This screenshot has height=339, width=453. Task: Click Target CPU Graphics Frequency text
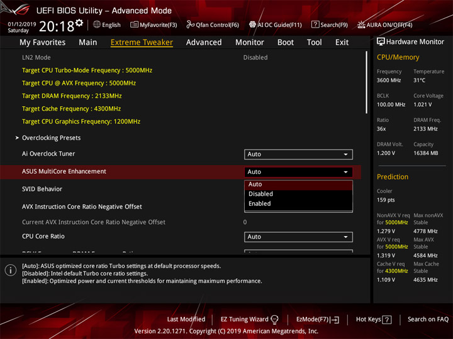click(81, 121)
